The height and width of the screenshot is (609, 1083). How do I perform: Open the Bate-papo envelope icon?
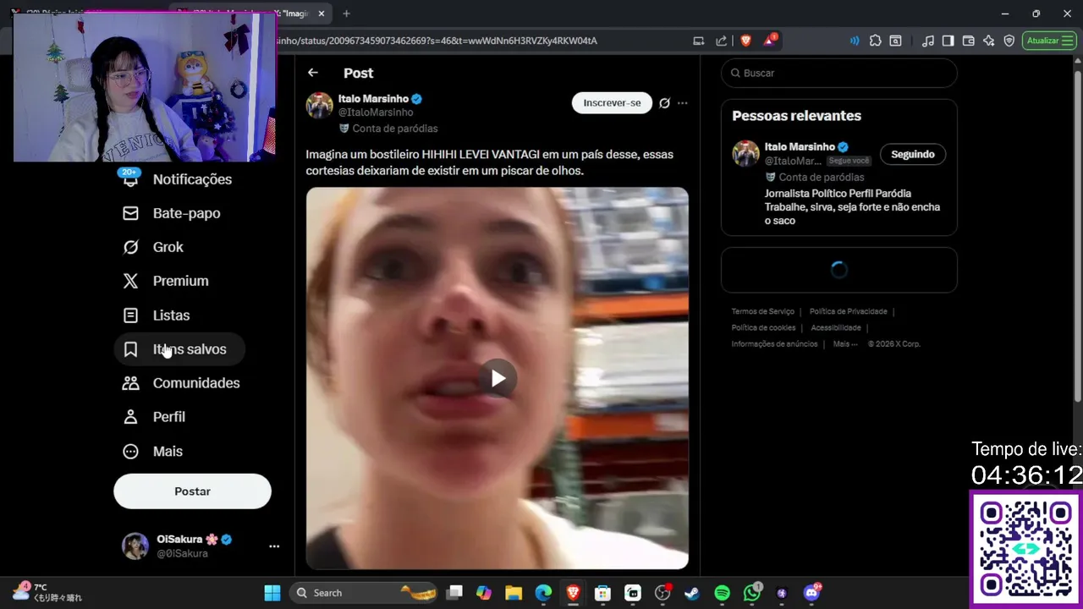[130, 213]
